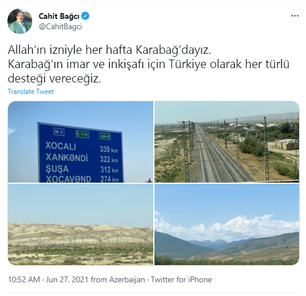The image size is (306, 296).
Task: Open the Cahit Bağcı display name
Action: tap(59, 16)
